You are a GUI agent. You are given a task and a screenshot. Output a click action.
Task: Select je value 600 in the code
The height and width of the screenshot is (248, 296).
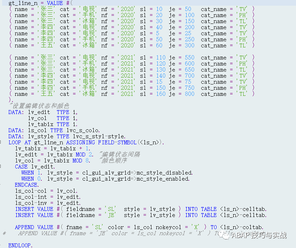pos(189,63)
